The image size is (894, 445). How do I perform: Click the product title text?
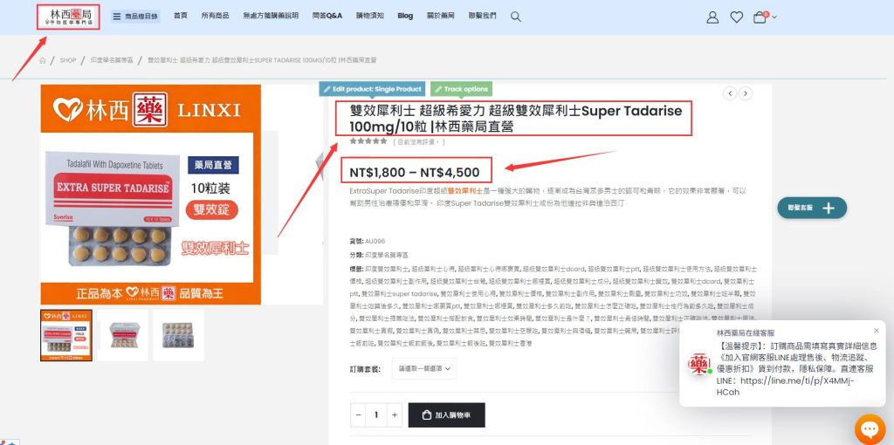click(515, 119)
